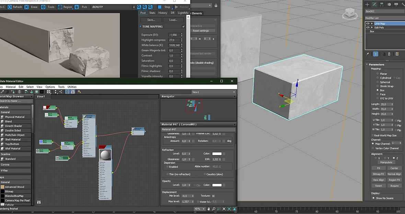Enable Dispersion Enabled checkbox
The image size is (405, 214).
tap(167, 167)
